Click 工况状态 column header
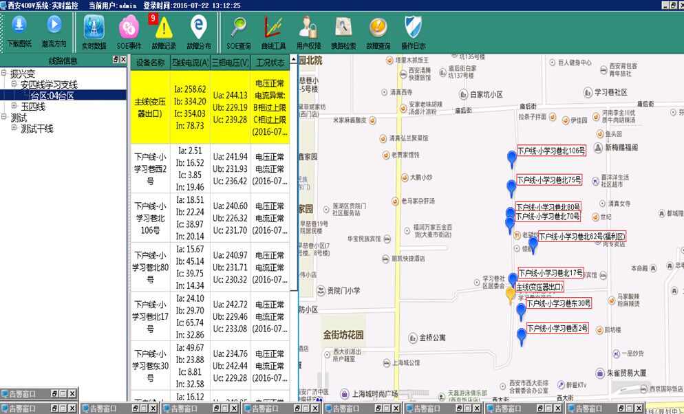 click(270, 63)
